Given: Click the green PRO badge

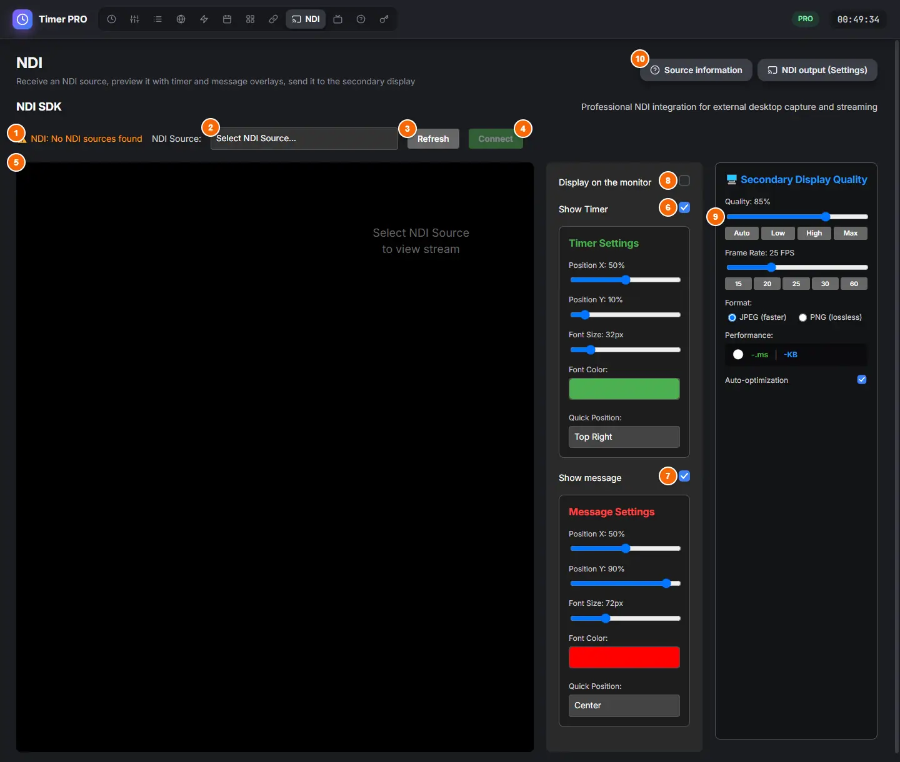Looking at the screenshot, I should [806, 19].
